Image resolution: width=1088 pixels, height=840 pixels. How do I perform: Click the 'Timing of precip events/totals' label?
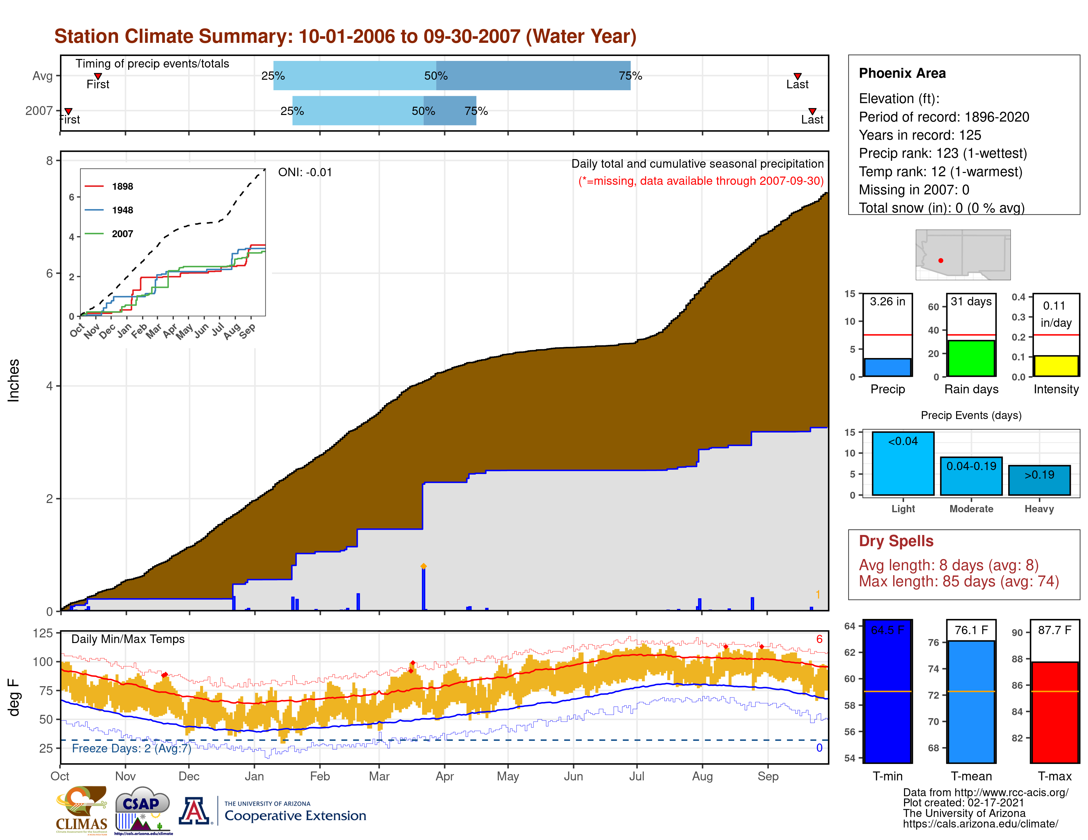pos(152,64)
